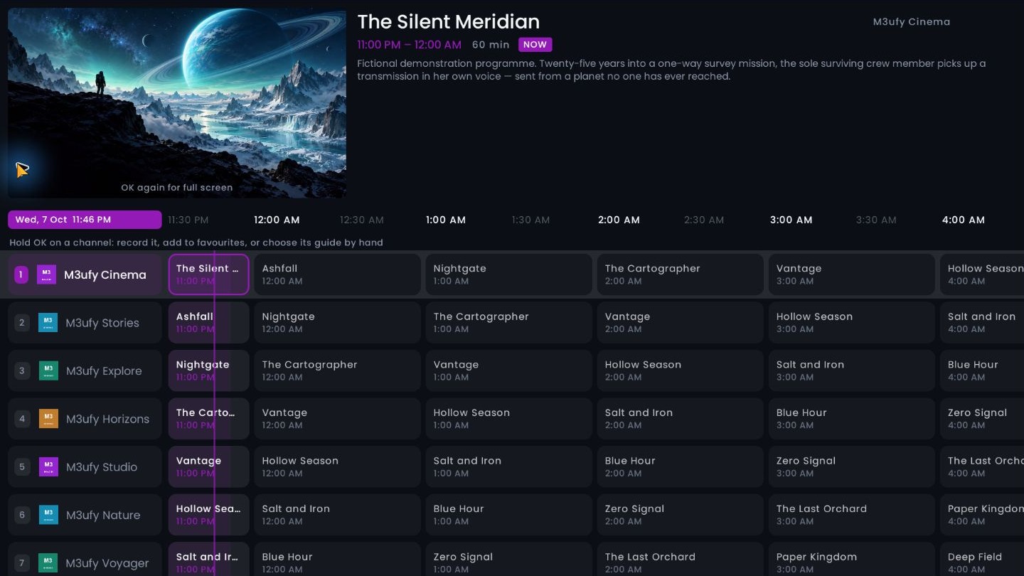Viewport: 1024px width, 576px height.
Task: Select Zero Signal 4:00 AM on M3ufy Horizons
Action: 982,419
